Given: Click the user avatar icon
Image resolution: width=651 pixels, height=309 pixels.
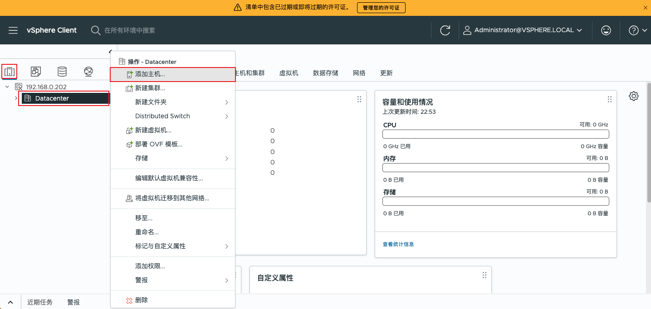Looking at the screenshot, I should coord(467,30).
